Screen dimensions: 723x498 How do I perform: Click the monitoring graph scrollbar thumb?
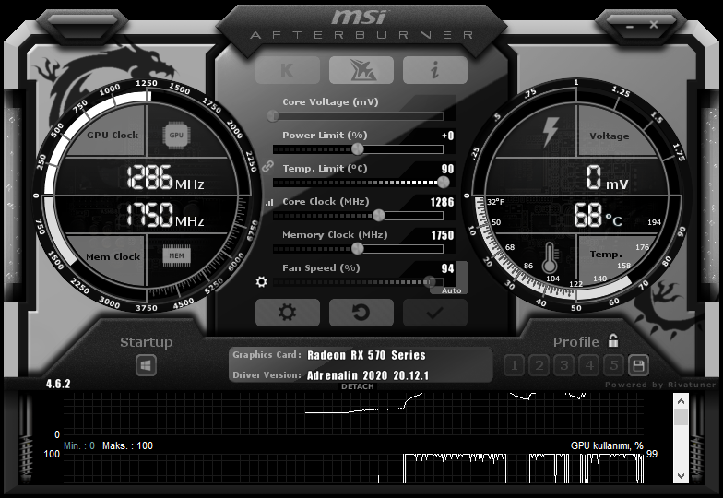681,417
